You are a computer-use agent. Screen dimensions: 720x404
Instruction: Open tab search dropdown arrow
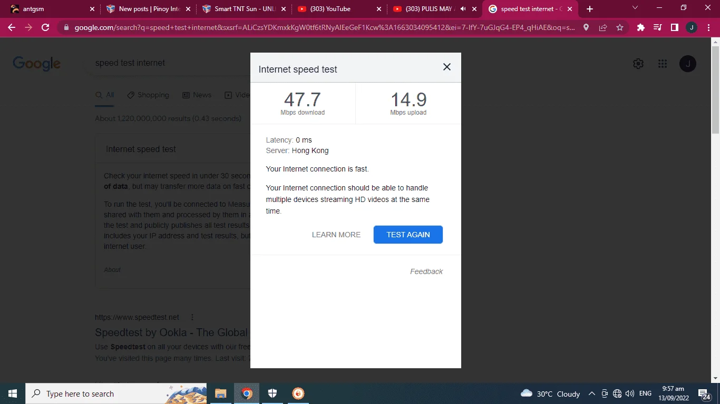(635, 8)
